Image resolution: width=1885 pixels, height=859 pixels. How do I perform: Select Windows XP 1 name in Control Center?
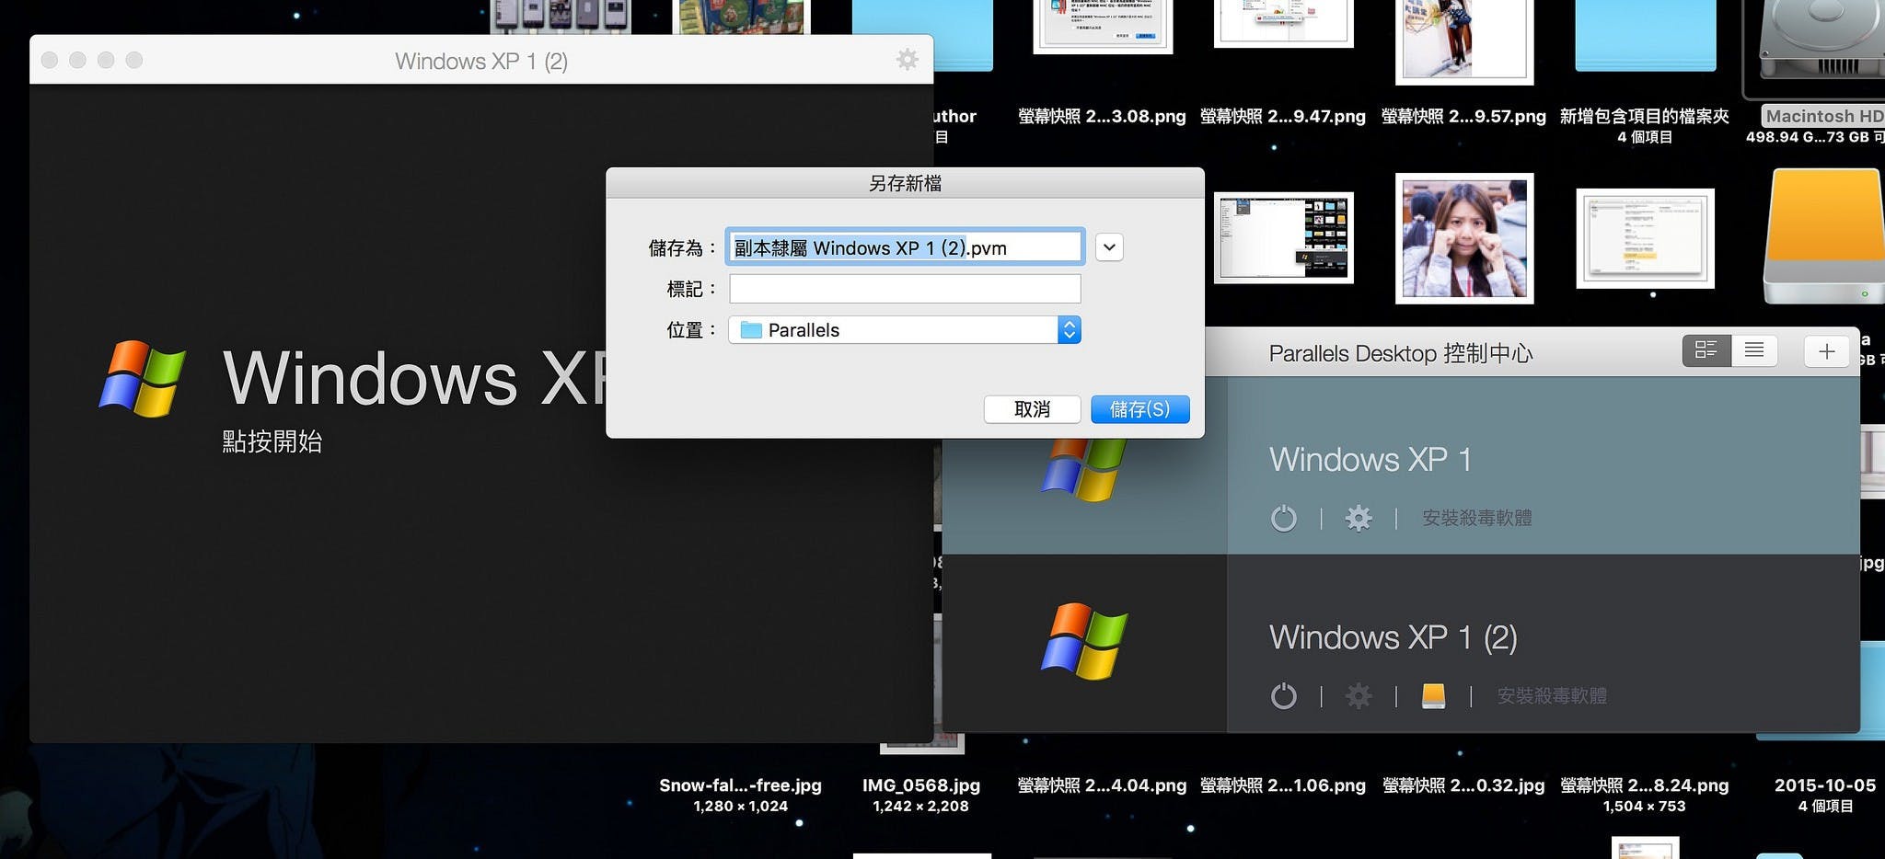(x=1370, y=459)
